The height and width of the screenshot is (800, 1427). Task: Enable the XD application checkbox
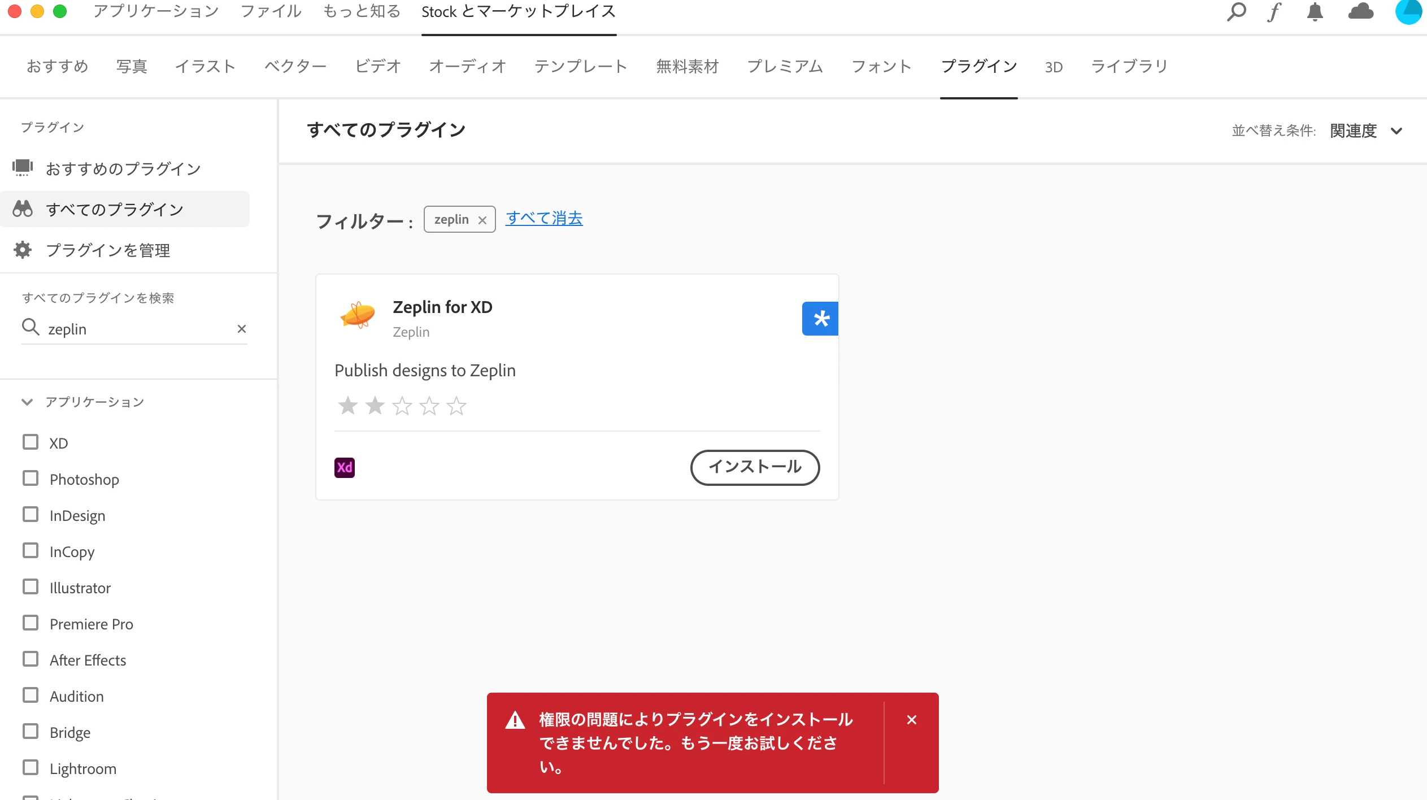pos(31,442)
